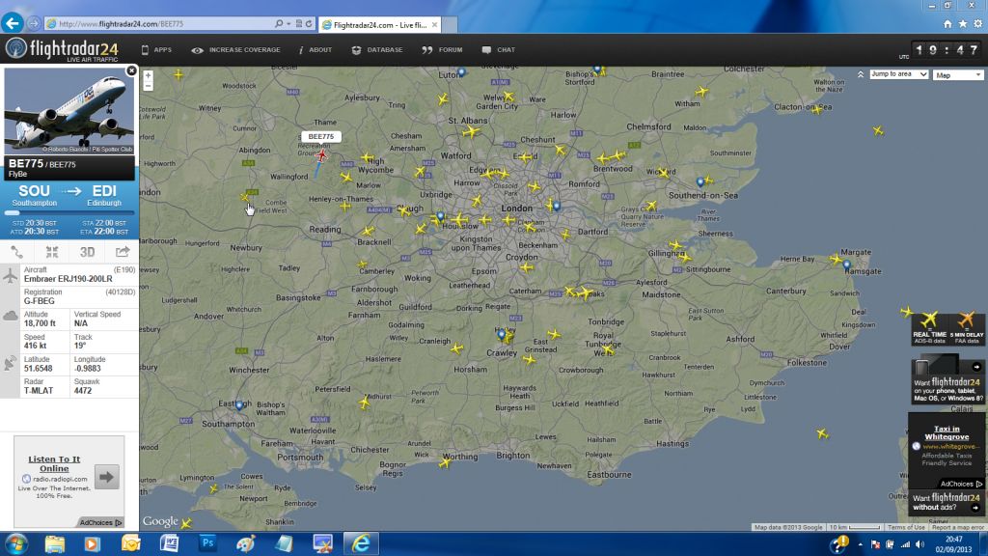Click the BEE775 callsign label on the map
Image resolution: width=988 pixels, height=556 pixels.
pyautogui.click(x=321, y=136)
